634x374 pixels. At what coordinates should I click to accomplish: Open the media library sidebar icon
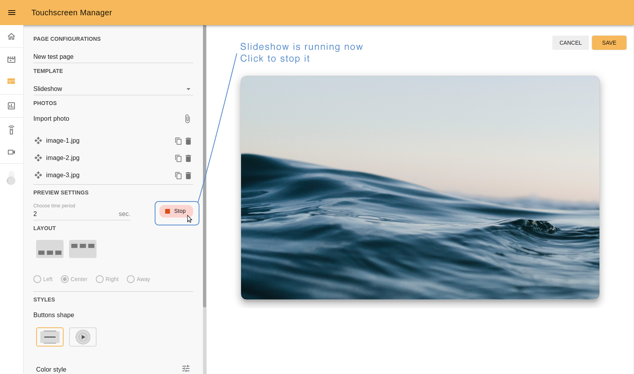(x=11, y=60)
